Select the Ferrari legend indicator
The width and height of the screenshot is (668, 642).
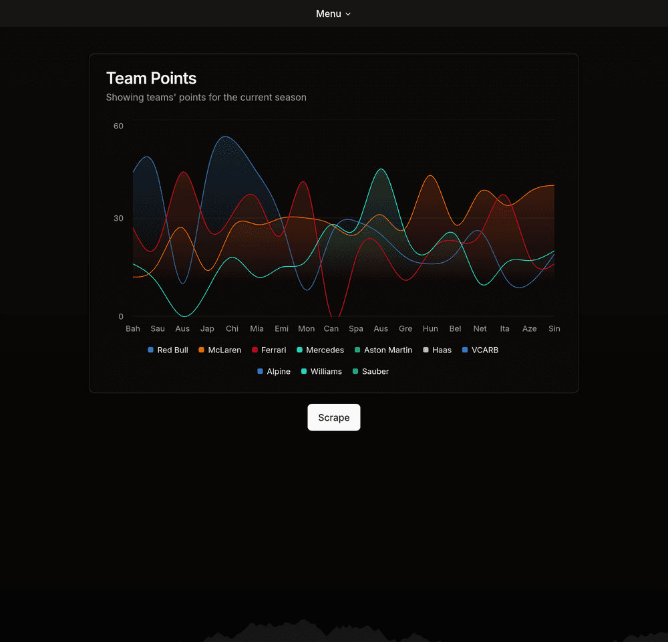pyautogui.click(x=255, y=350)
